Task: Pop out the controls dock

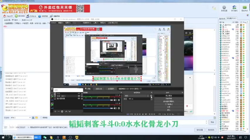Action: click(182, 92)
